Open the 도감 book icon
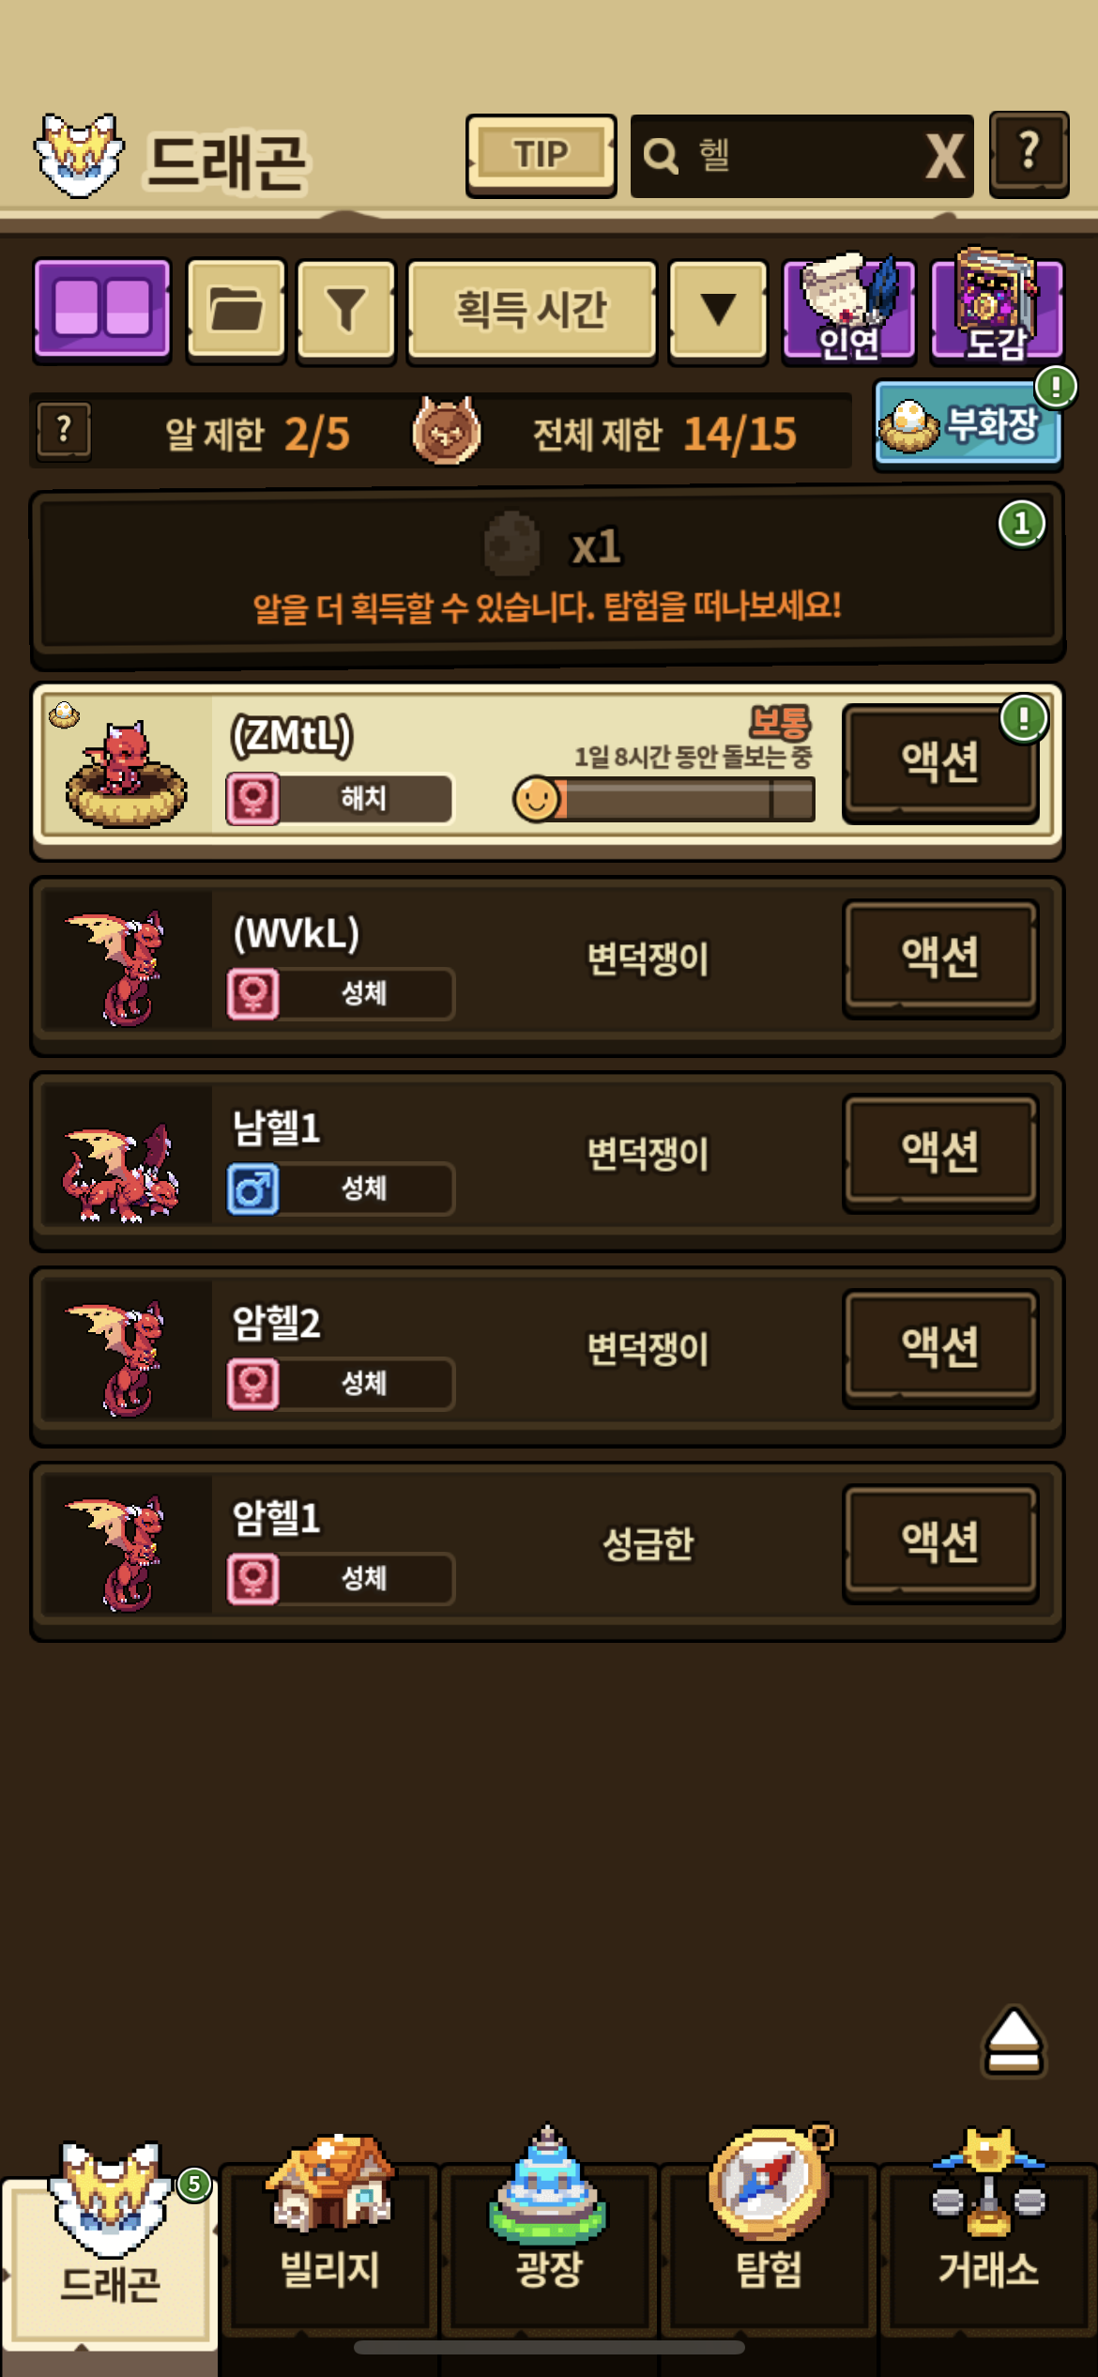Viewport: 1098px width, 2377px height. pos(997,308)
